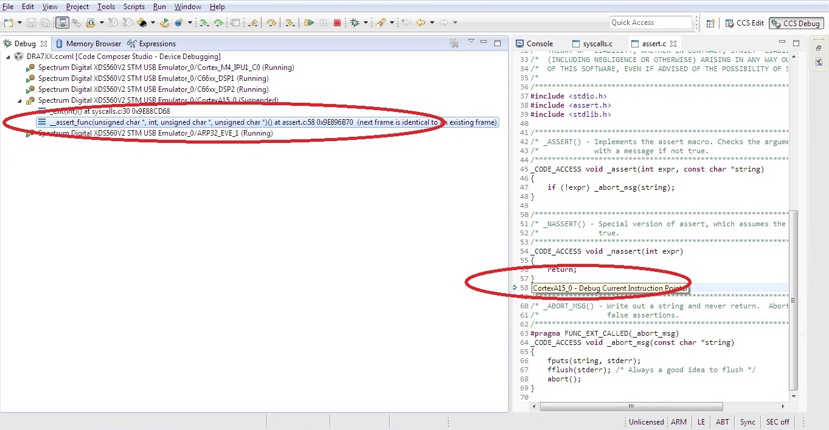Open dropdown beside the memory chip icon
Screen dimensions: 829x430
pyautogui.click(x=152, y=23)
